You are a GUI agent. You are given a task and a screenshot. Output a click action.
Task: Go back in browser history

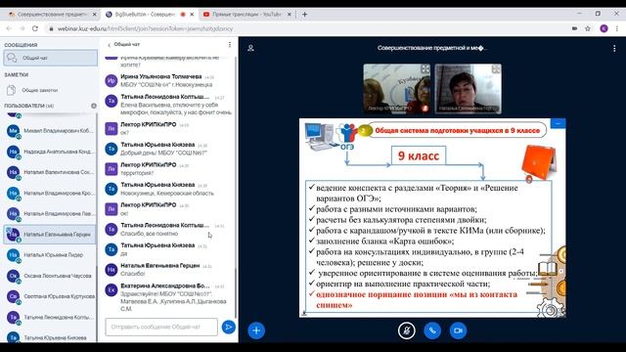point(9,28)
